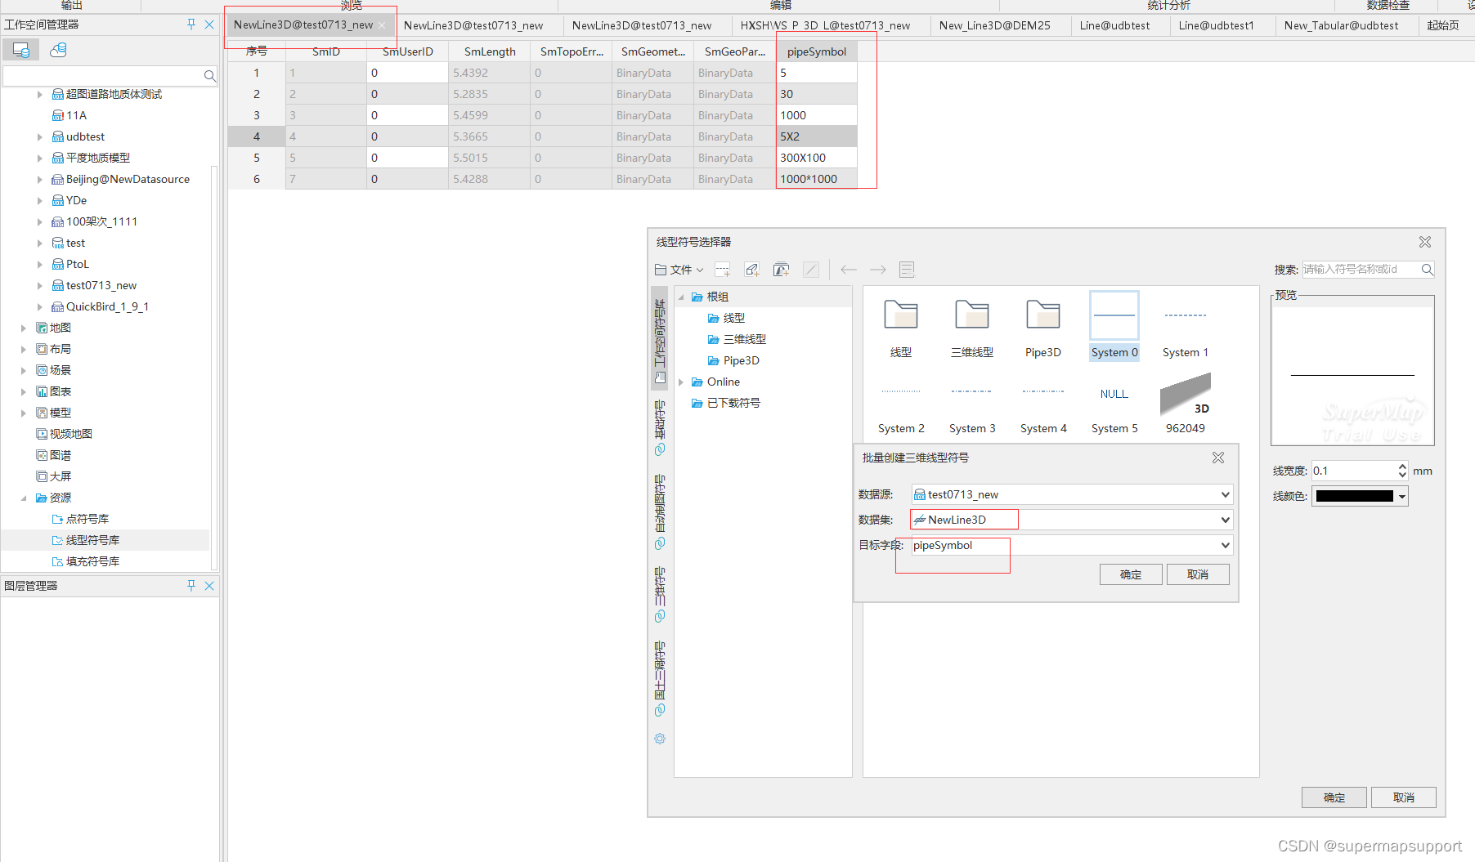Switch to the Line@udbtest1 tab

tap(1216, 25)
